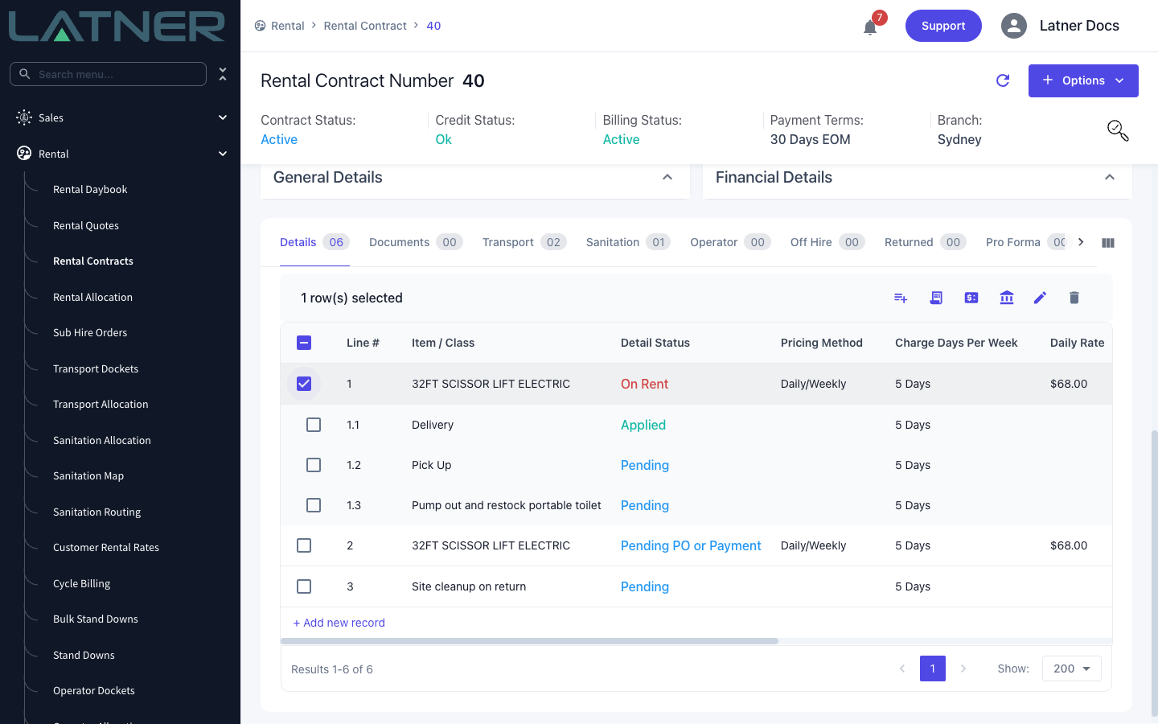1158x724 pixels.
Task: Click the bank building icon
Action: [x=1006, y=298]
